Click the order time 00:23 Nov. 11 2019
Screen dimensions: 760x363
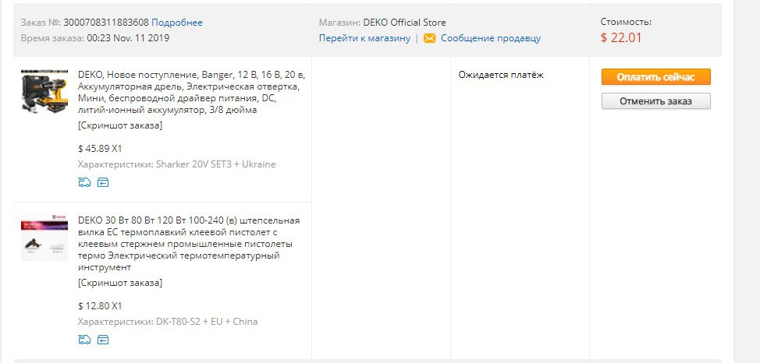(x=128, y=38)
